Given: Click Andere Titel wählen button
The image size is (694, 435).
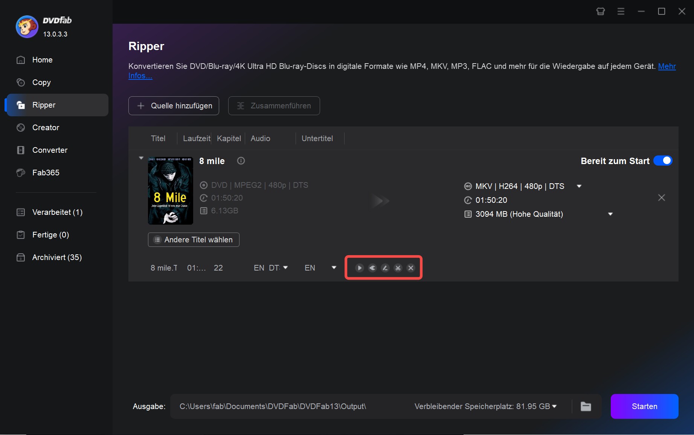Looking at the screenshot, I should (194, 240).
